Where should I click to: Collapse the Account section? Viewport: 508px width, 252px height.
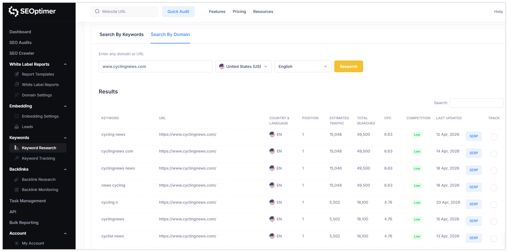click(65, 233)
